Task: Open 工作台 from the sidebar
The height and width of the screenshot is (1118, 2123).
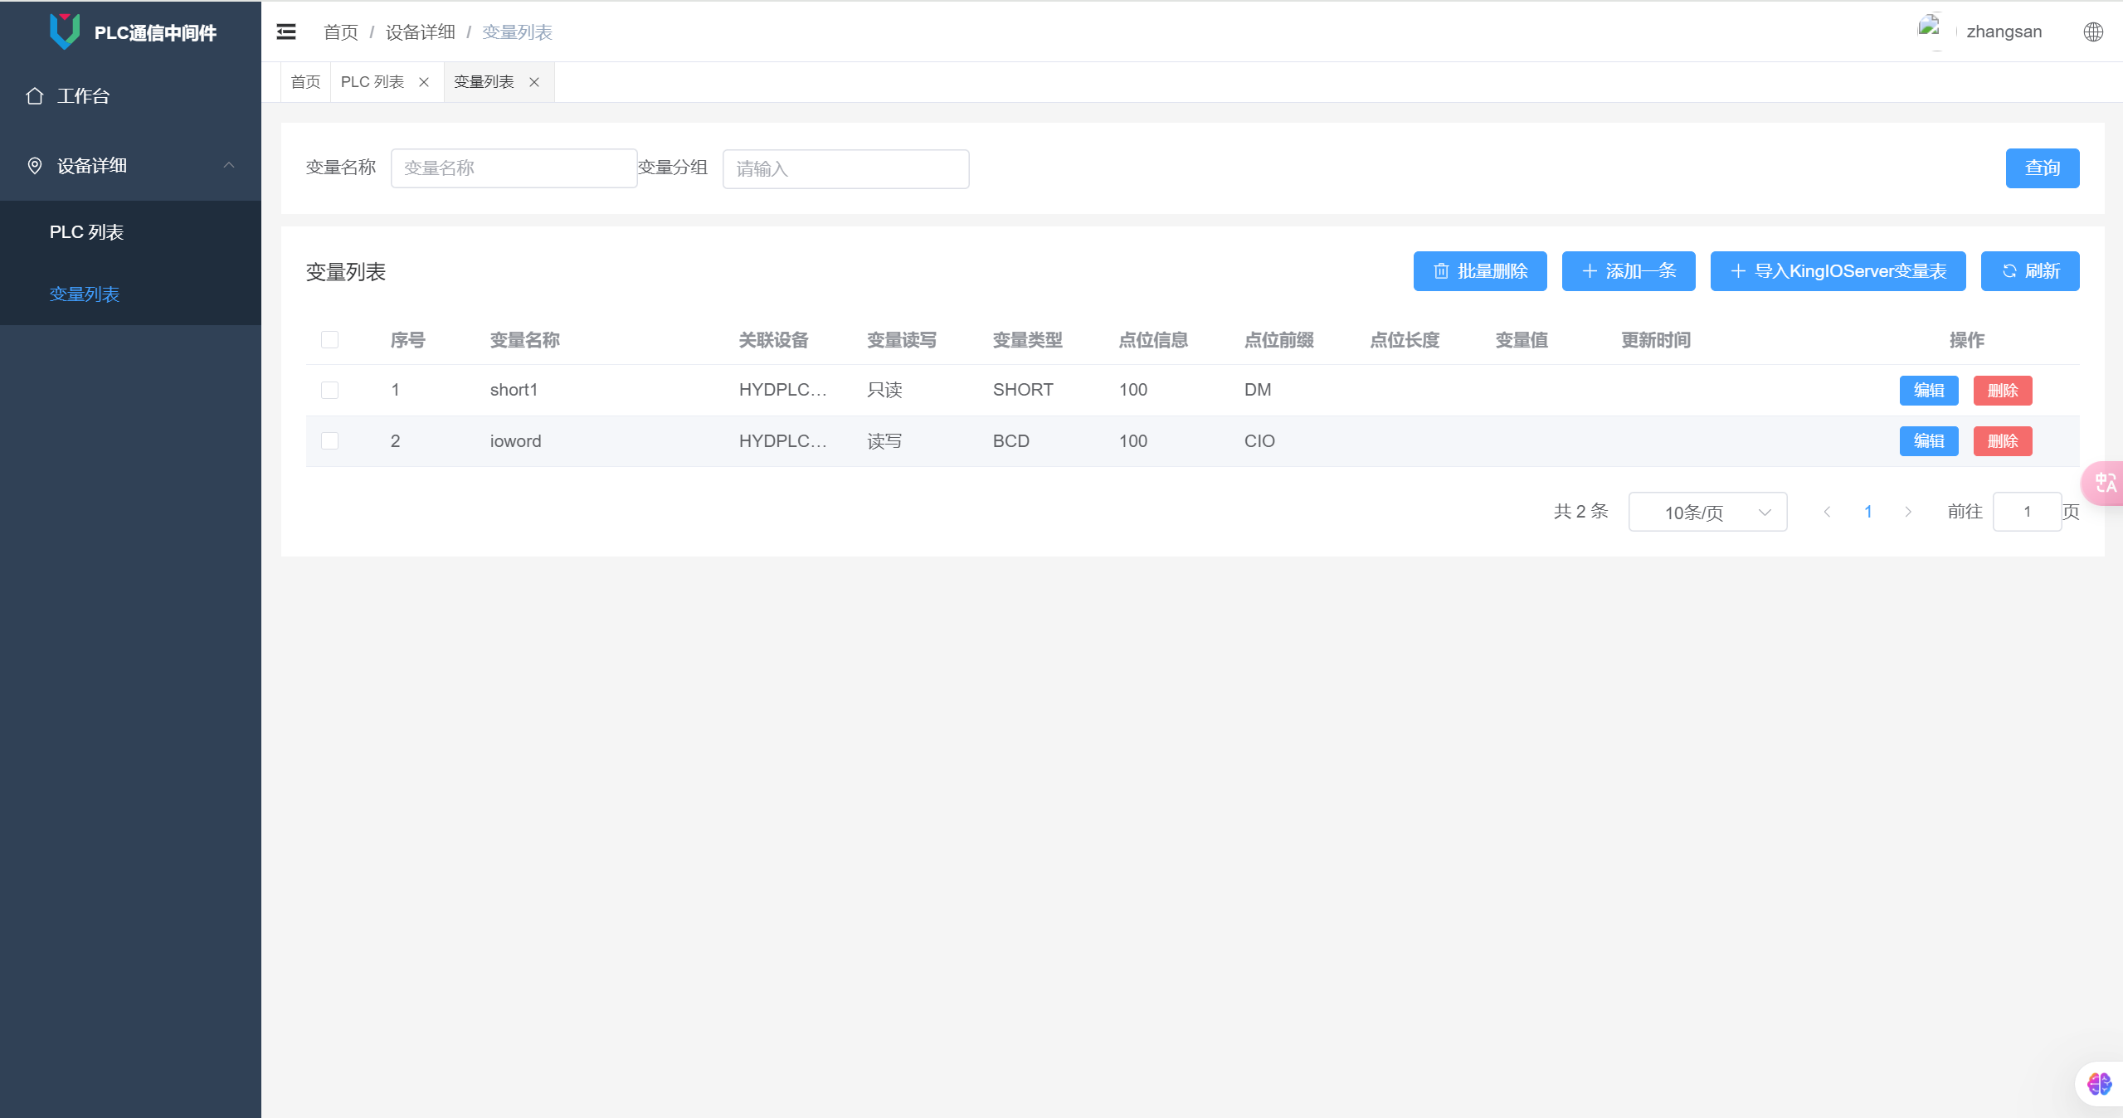Action: 83,96
